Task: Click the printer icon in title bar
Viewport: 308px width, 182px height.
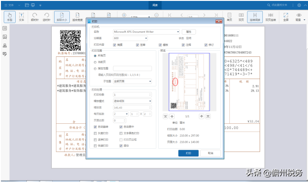Action: pos(33,5)
